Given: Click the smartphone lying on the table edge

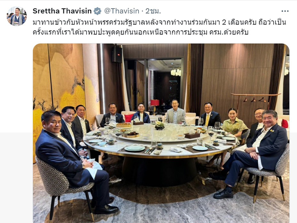Looking at the screenshot, I should [x=157, y=152].
